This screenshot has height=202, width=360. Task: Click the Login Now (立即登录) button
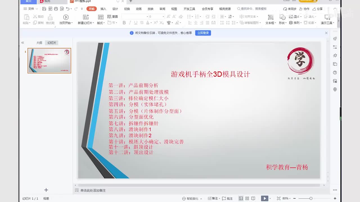click(203, 33)
